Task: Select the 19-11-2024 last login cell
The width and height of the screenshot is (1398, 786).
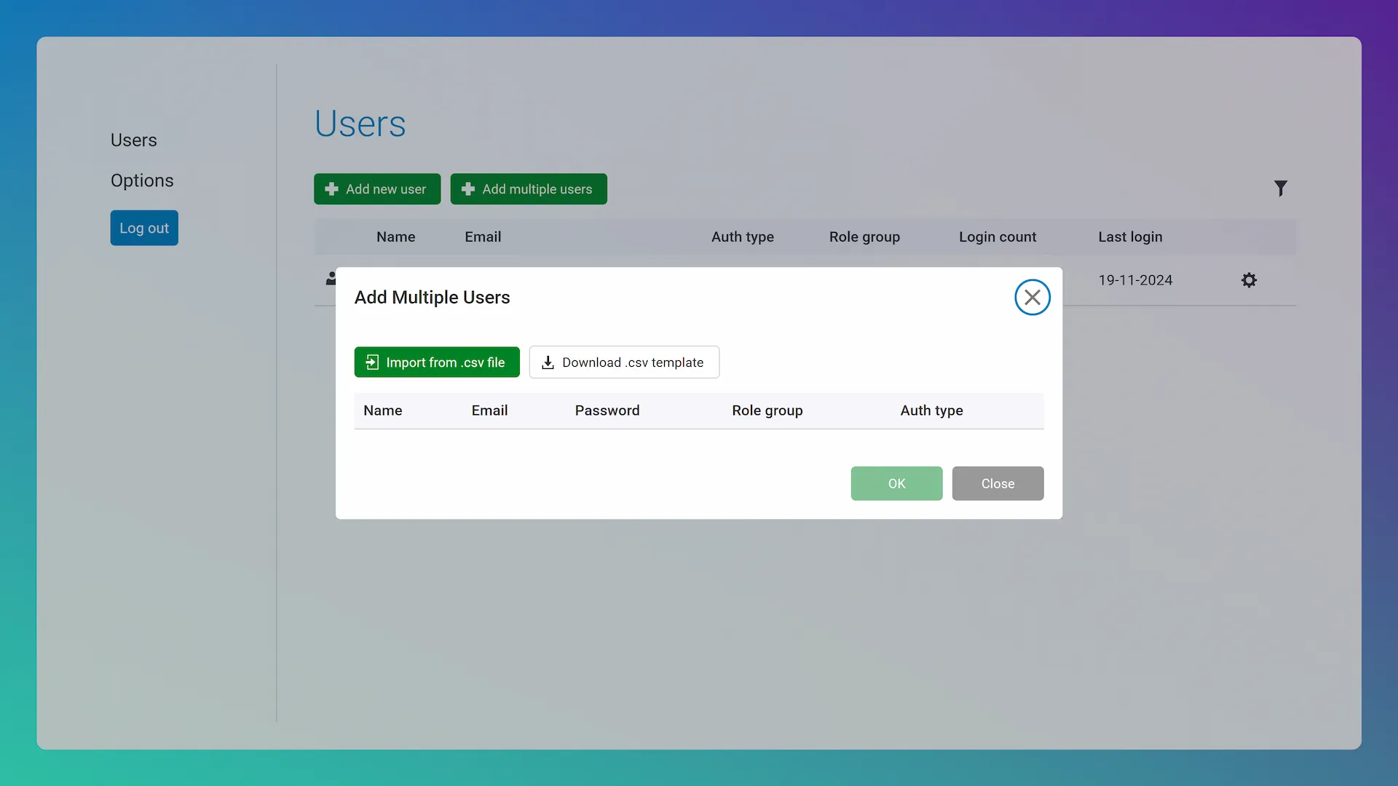Action: [x=1134, y=280]
